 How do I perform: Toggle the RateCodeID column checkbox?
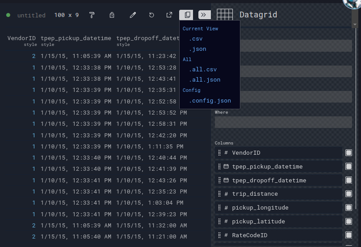[x=348, y=235]
